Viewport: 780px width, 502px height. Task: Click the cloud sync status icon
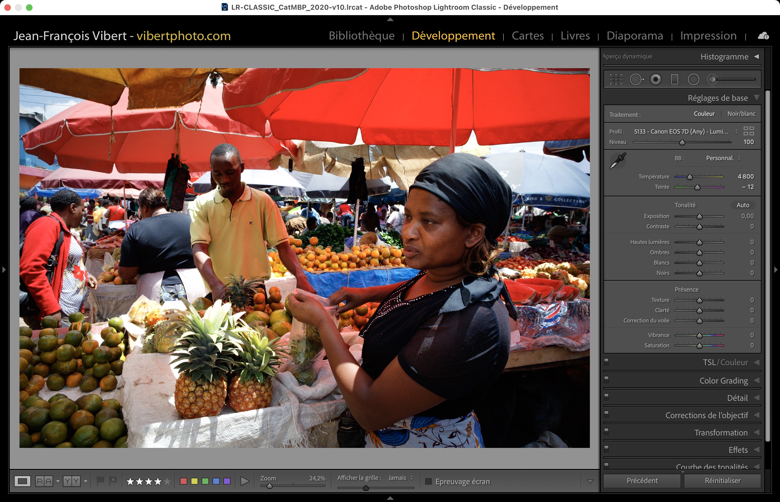click(x=763, y=36)
